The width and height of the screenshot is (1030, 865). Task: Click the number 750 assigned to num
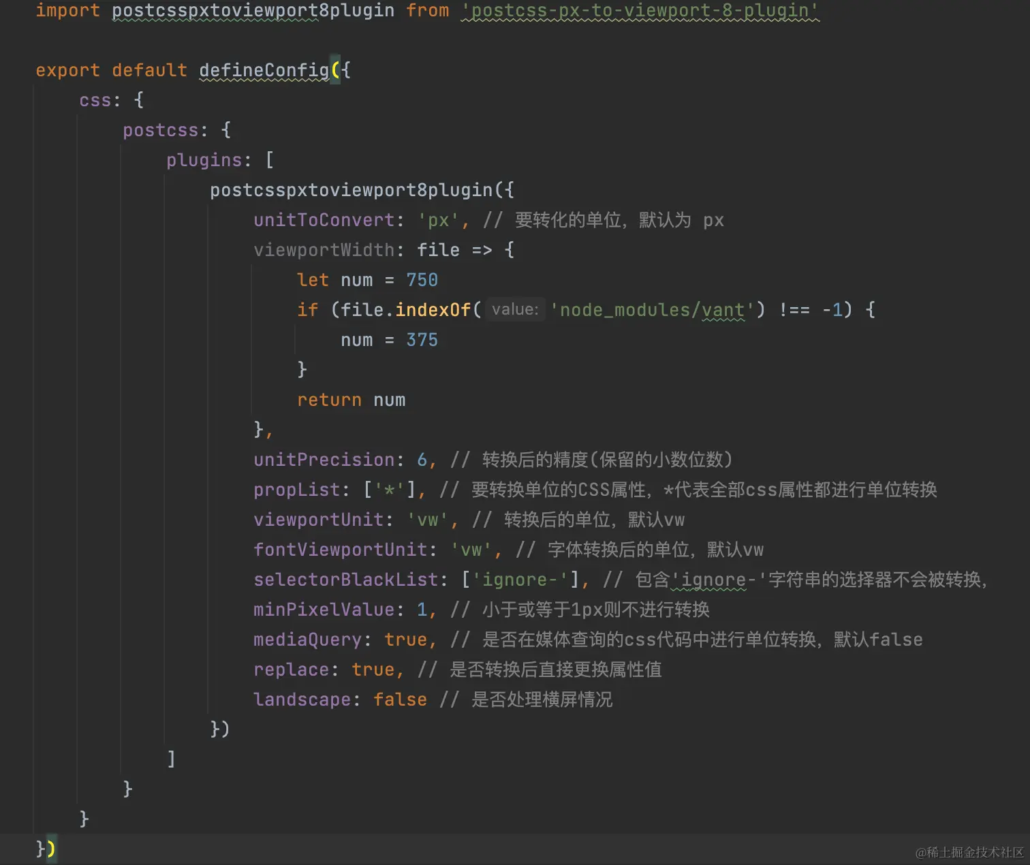coord(422,279)
